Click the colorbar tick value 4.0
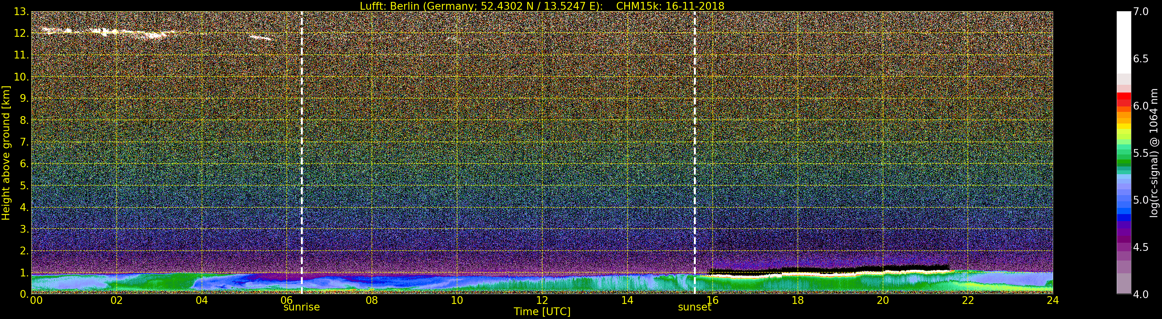This screenshot has height=319, width=1162. point(1141,294)
